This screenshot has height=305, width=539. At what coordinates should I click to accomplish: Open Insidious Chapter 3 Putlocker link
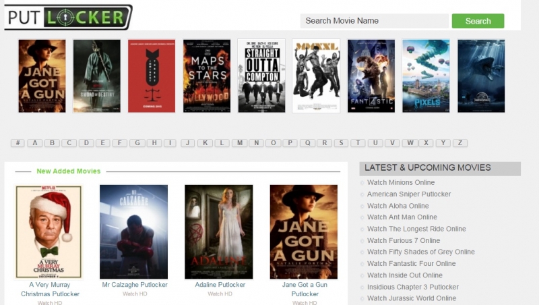point(412,287)
